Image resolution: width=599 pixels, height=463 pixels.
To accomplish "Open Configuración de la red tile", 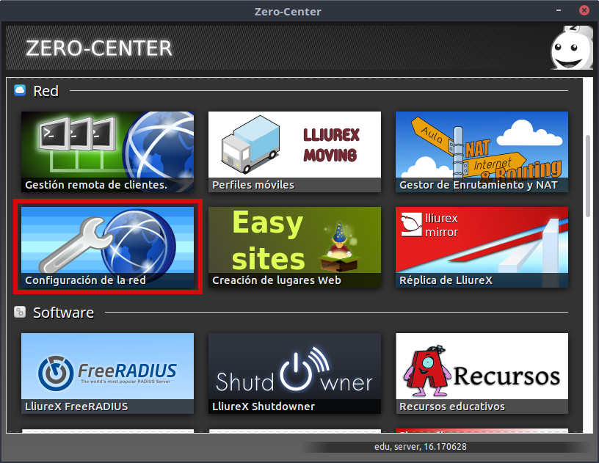I will (x=107, y=247).
